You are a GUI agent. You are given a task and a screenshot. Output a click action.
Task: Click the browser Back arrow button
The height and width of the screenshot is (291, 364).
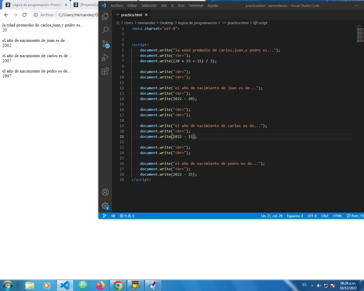(x=6, y=15)
